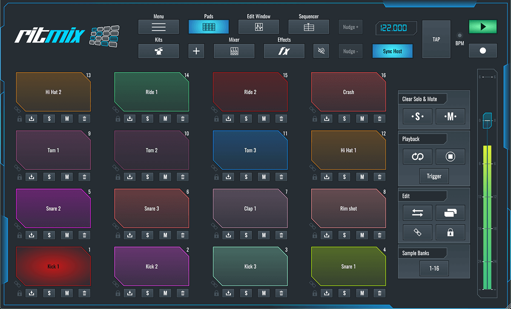Viewport: 511px width, 309px height.
Task: Toggle the Sync Host button
Action: [x=392, y=51]
